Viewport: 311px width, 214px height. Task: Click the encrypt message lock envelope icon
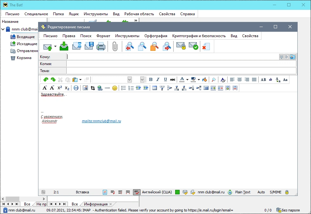(x=181, y=46)
